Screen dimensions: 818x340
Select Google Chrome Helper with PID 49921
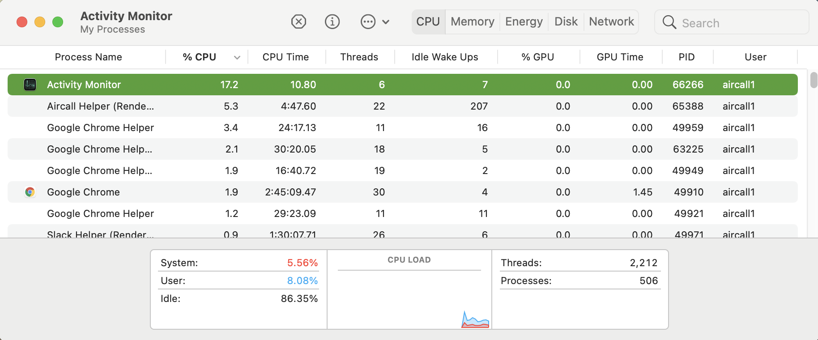(x=101, y=213)
